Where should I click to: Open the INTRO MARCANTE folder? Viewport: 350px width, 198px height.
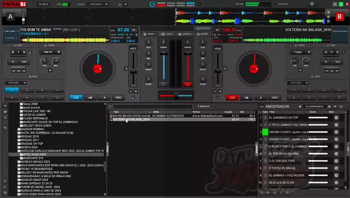coord(35,154)
